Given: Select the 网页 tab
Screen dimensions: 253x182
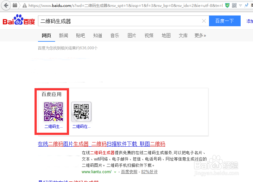Looking at the screenshot, I should [x=47, y=35].
